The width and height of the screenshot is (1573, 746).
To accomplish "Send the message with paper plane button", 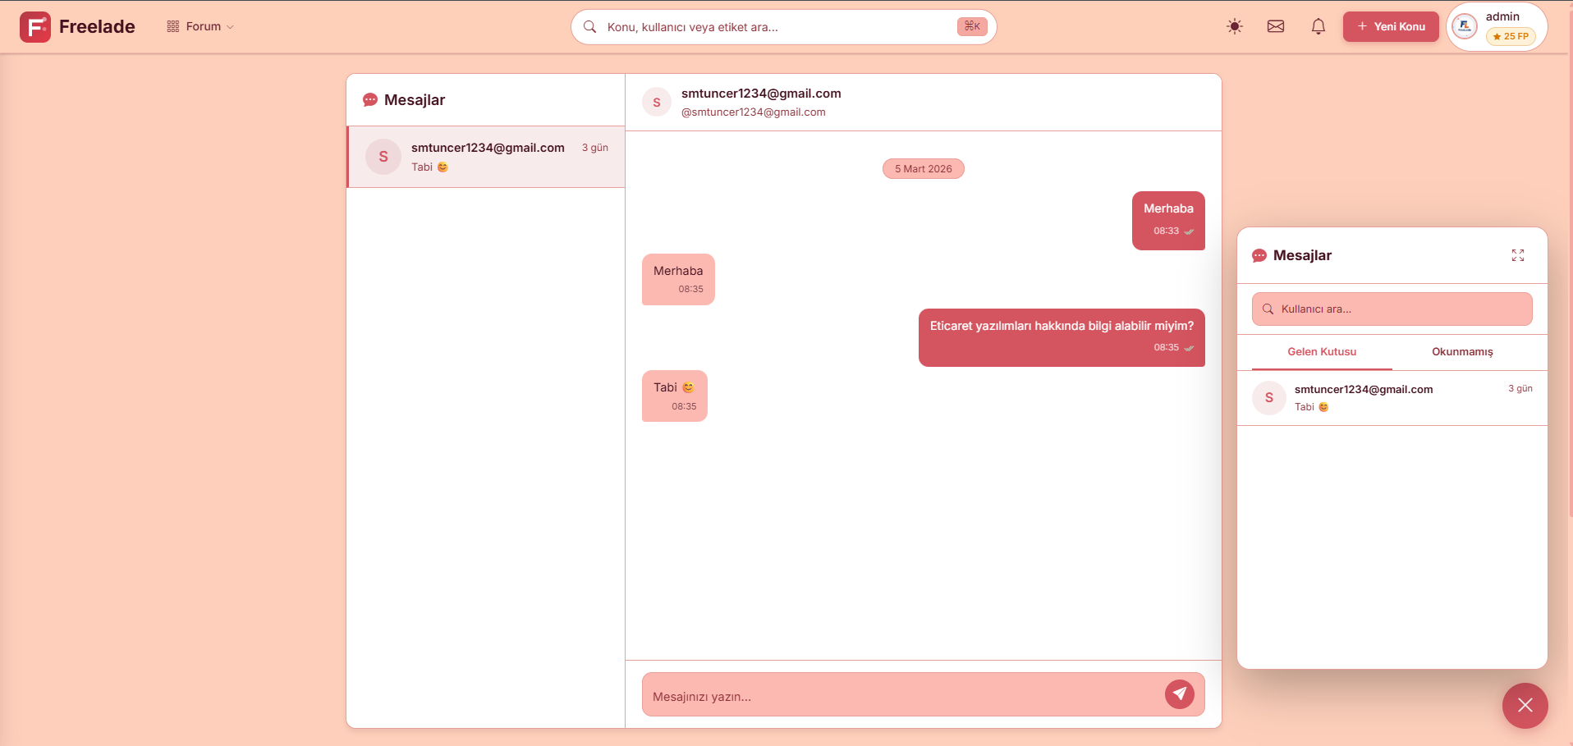I will (1180, 694).
